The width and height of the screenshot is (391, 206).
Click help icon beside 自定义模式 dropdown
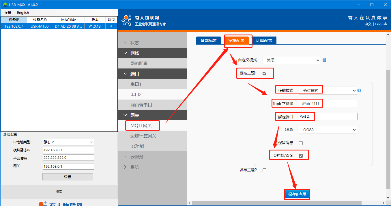click(324, 60)
